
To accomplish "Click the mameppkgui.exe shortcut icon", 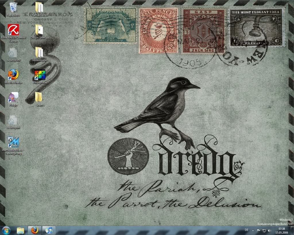I will tap(13, 142).
